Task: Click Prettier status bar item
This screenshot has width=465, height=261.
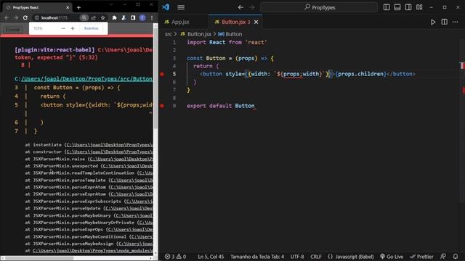Action: [421, 257]
